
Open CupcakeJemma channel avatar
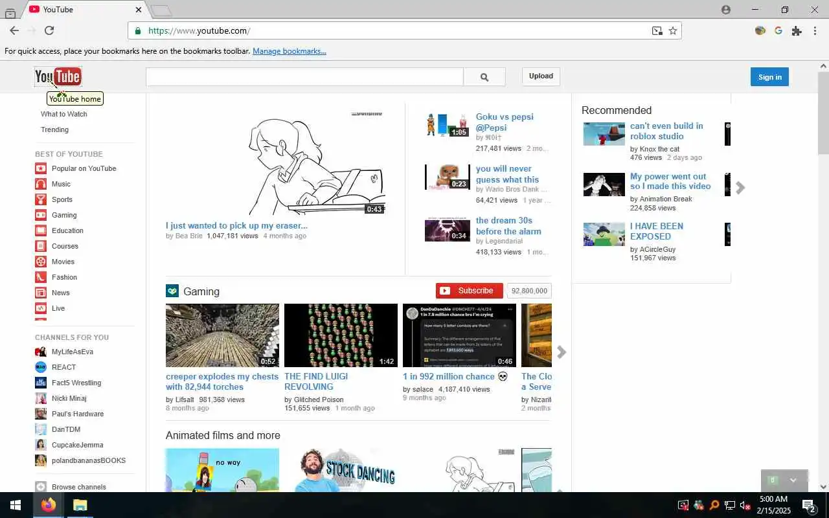point(41,445)
